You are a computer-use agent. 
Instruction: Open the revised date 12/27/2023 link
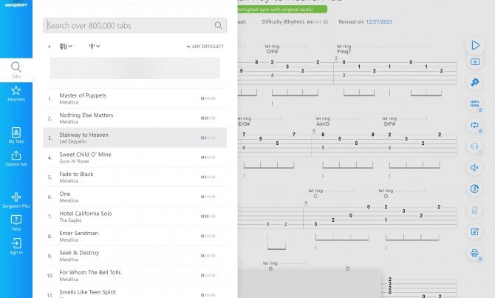pyautogui.click(x=379, y=21)
